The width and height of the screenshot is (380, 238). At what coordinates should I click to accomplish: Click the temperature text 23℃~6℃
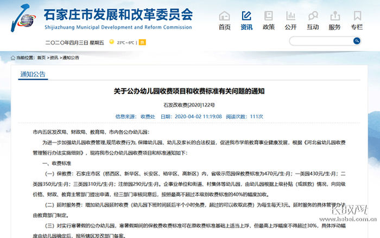click(125, 43)
